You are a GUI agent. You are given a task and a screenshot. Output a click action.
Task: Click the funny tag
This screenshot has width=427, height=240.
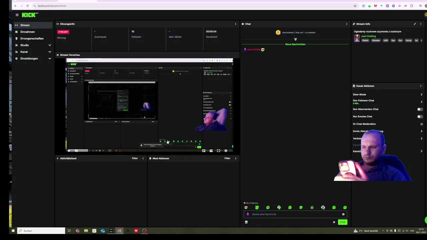point(409,40)
